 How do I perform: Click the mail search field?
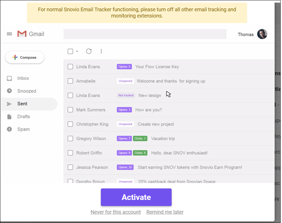tap(144, 34)
